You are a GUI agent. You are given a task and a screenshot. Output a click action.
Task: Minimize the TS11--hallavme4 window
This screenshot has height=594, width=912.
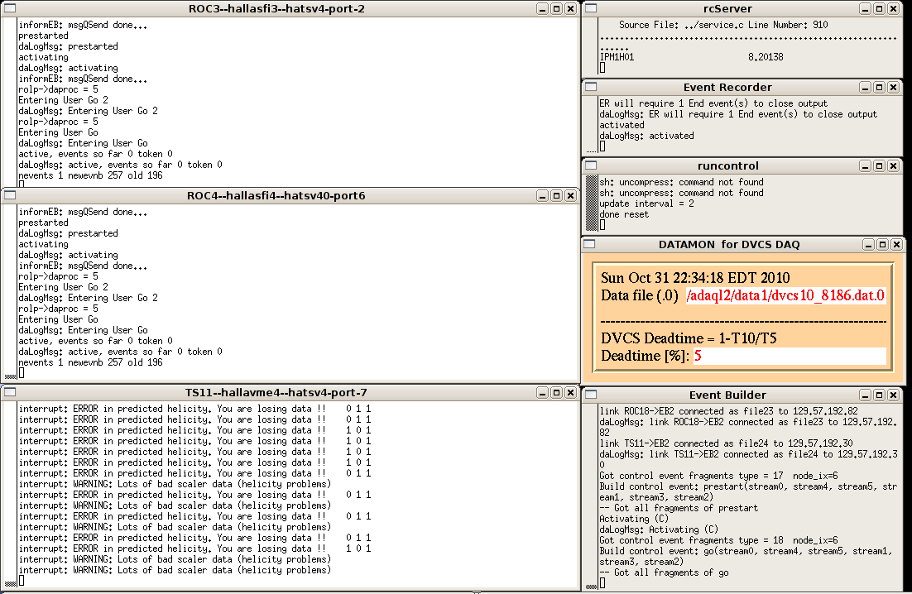click(x=542, y=393)
